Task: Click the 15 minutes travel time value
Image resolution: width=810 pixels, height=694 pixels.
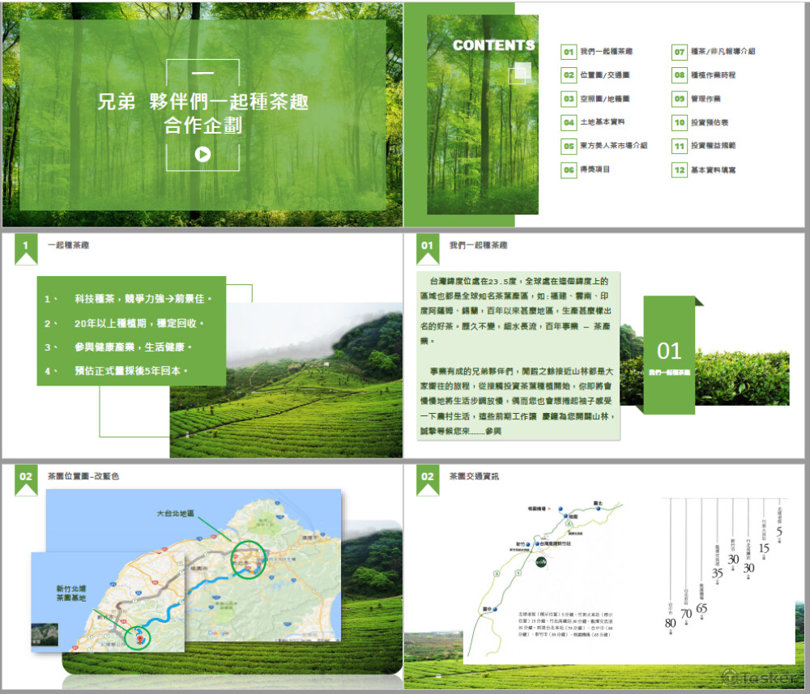Action: point(764,548)
